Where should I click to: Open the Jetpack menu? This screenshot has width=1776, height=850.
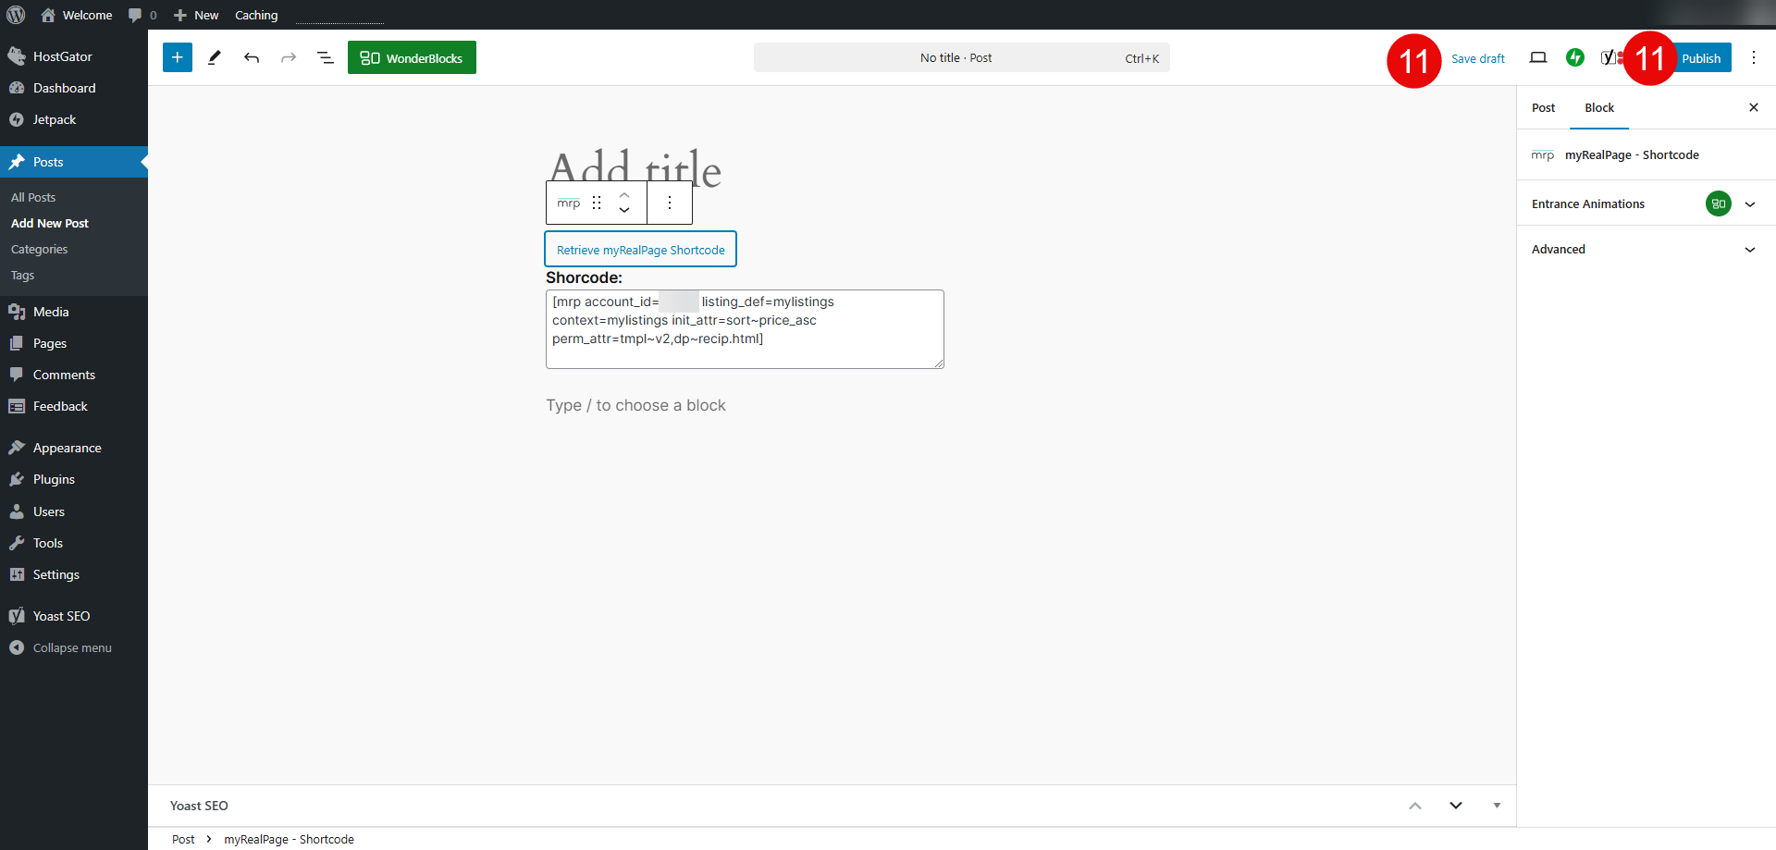(x=74, y=119)
